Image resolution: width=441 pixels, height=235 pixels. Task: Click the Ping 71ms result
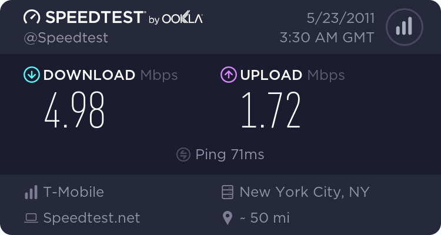[229, 155]
